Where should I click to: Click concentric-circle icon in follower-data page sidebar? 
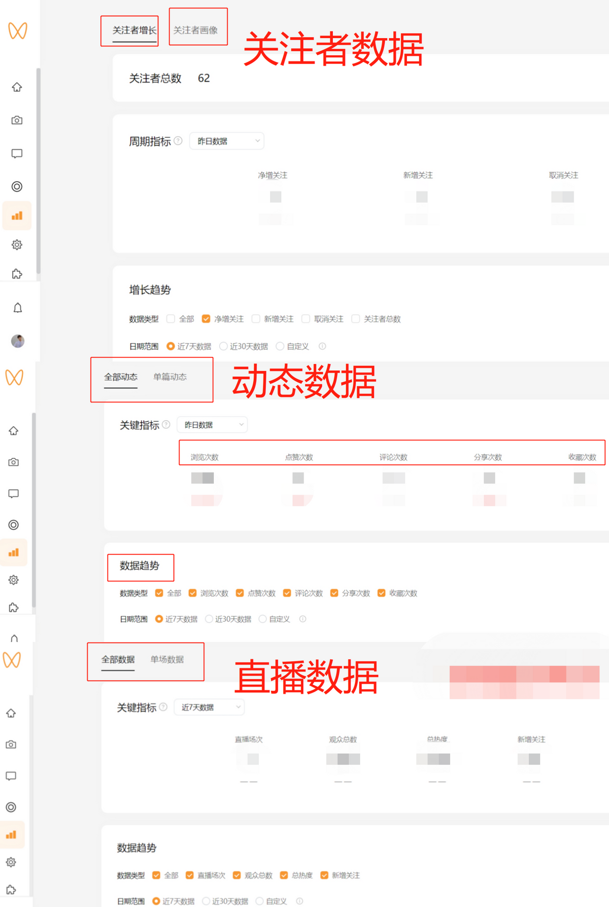(x=17, y=186)
